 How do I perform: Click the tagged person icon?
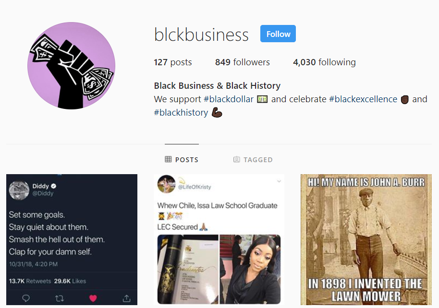point(237,159)
